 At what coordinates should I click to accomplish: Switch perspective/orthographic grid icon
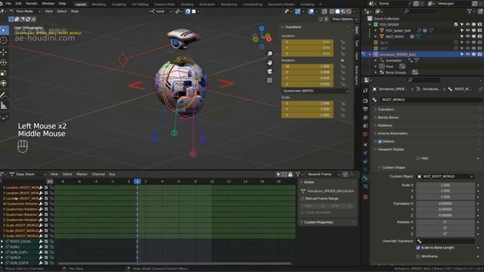270,81
